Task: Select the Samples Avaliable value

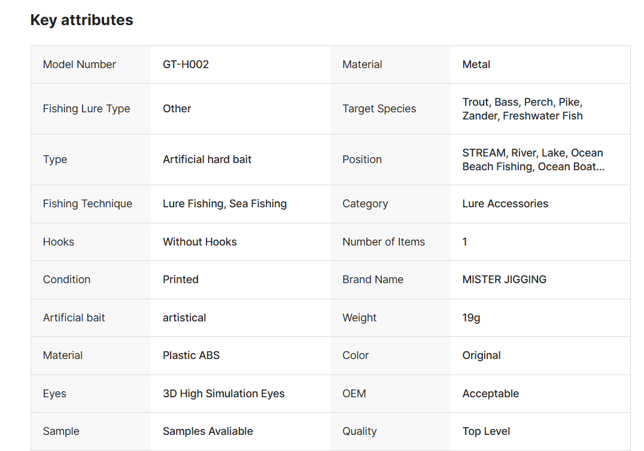Action: click(x=208, y=431)
